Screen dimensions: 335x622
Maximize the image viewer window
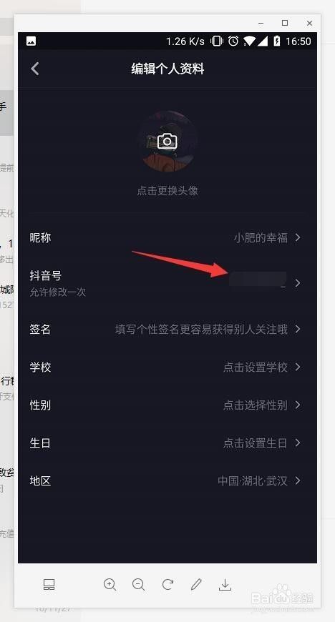click(x=285, y=23)
